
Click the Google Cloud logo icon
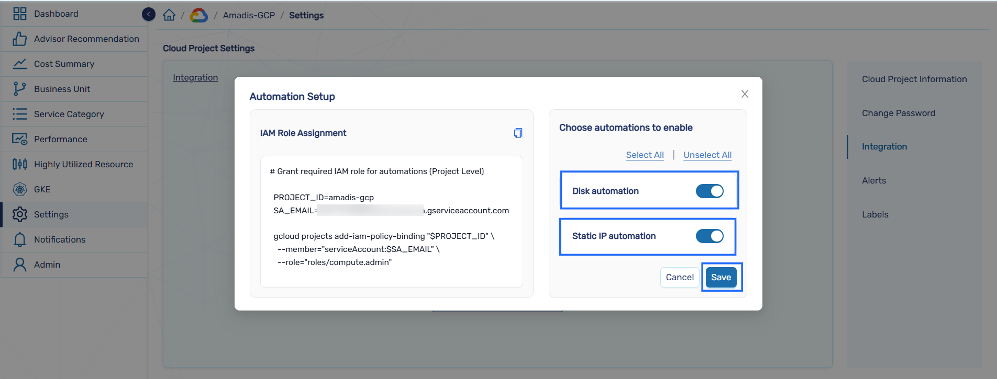tap(198, 15)
